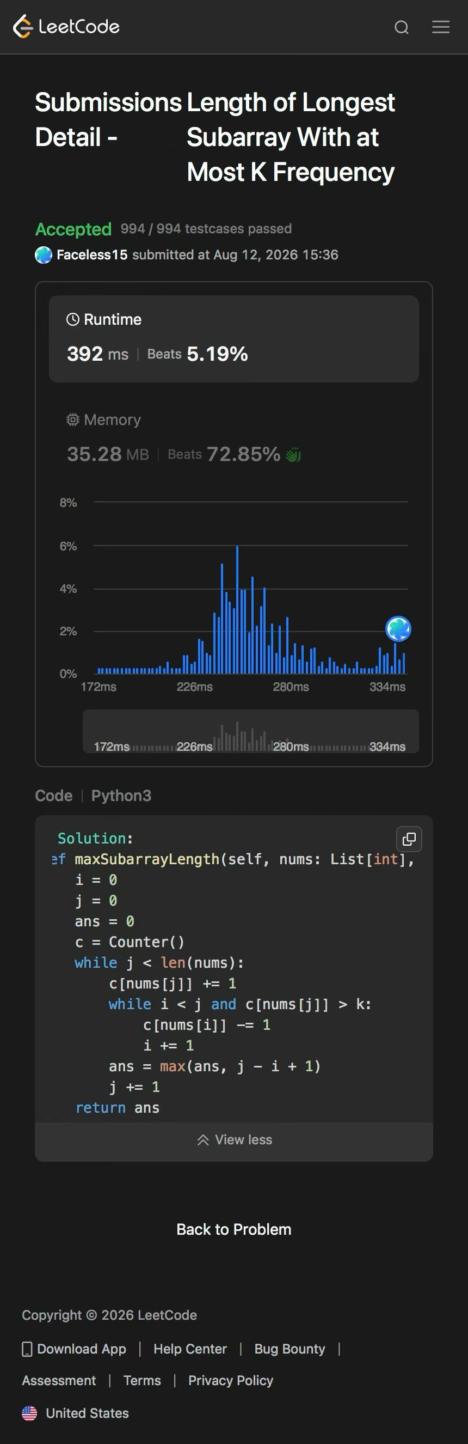Click the phone icon beside Download App
The height and width of the screenshot is (1444, 468).
point(27,1349)
